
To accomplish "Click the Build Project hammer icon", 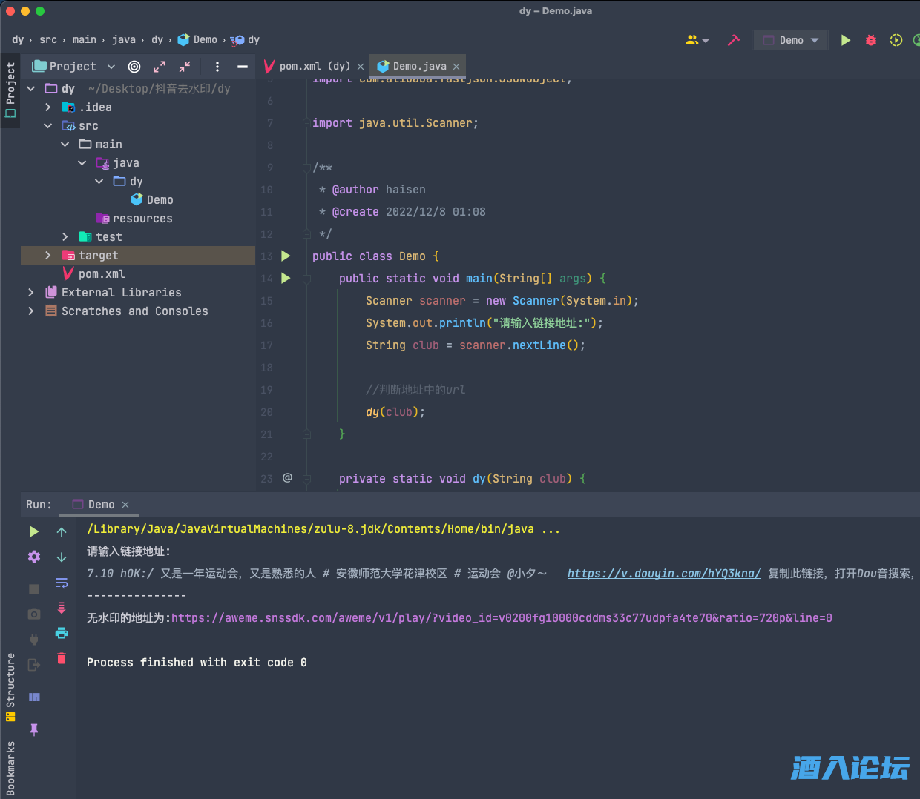I will [x=734, y=40].
